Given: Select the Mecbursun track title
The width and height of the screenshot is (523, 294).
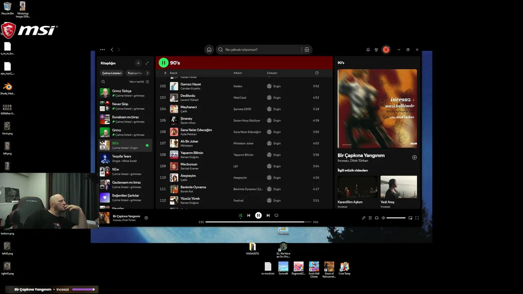Looking at the screenshot, I should tap(189, 164).
